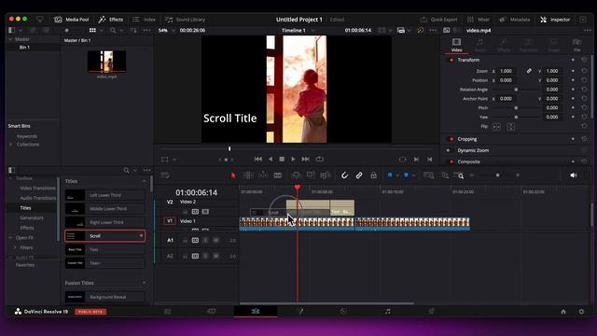Screen dimensions: 597x336
Task: Collapse the Titles section
Action: pos(144,181)
